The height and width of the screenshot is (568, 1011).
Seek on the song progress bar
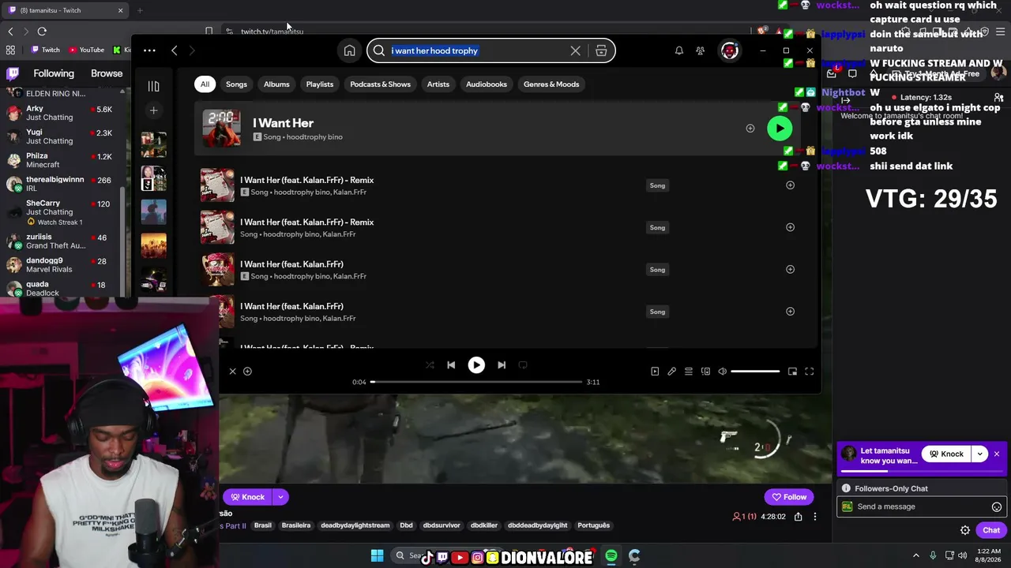(476, 382)
